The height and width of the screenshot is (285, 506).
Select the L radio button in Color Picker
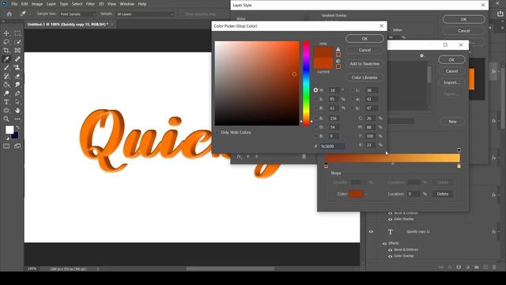click(x=353, y=90)
